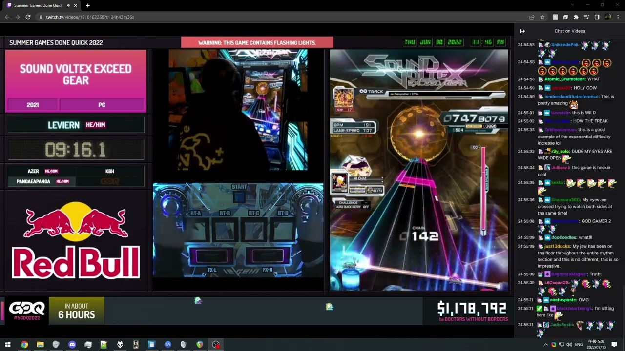Click timestamp 24:54:58 beside Atomic_Chameleon

526,79
